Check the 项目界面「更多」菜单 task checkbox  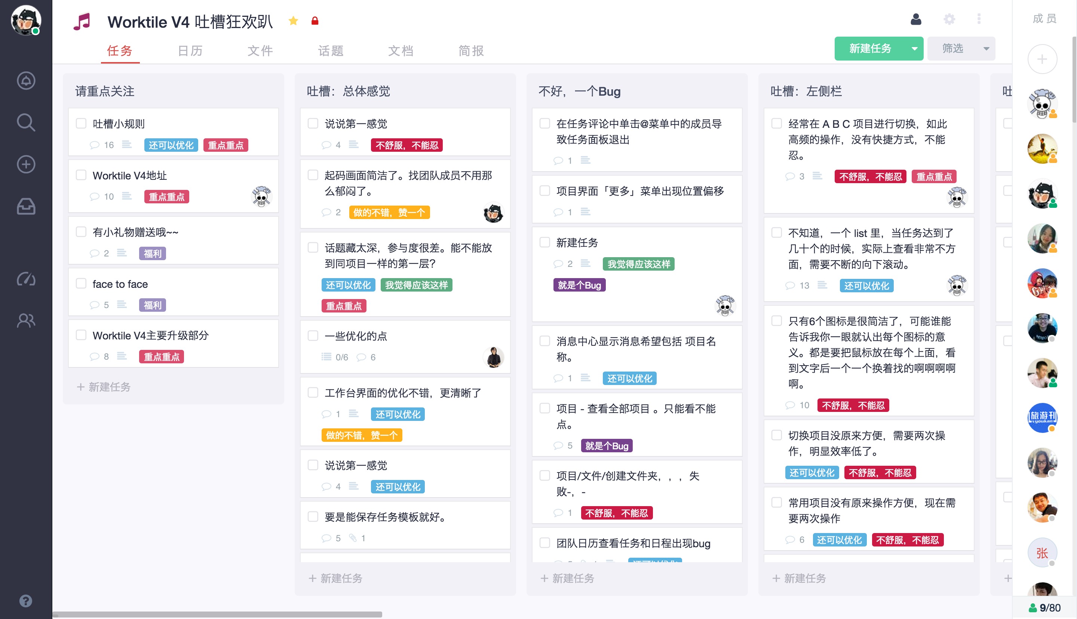[x=544, y=191]
